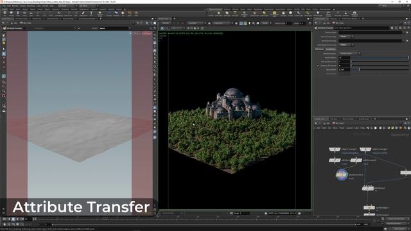Click play in the playbar

pos(17,219)
